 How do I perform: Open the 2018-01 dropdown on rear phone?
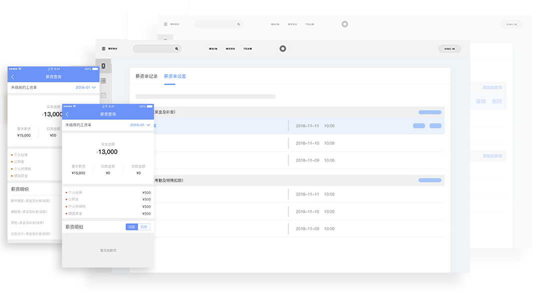point(85,87)
